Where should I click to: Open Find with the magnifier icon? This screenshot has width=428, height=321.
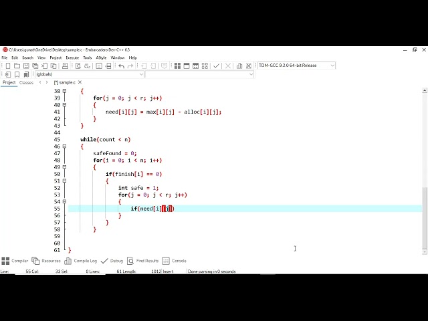[78, 66]
